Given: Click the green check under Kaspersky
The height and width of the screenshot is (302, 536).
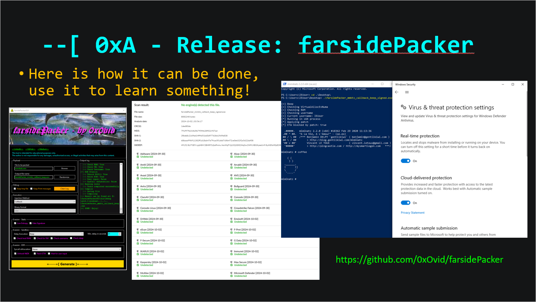Looking at the screenshot, I should tap(138, 265).
